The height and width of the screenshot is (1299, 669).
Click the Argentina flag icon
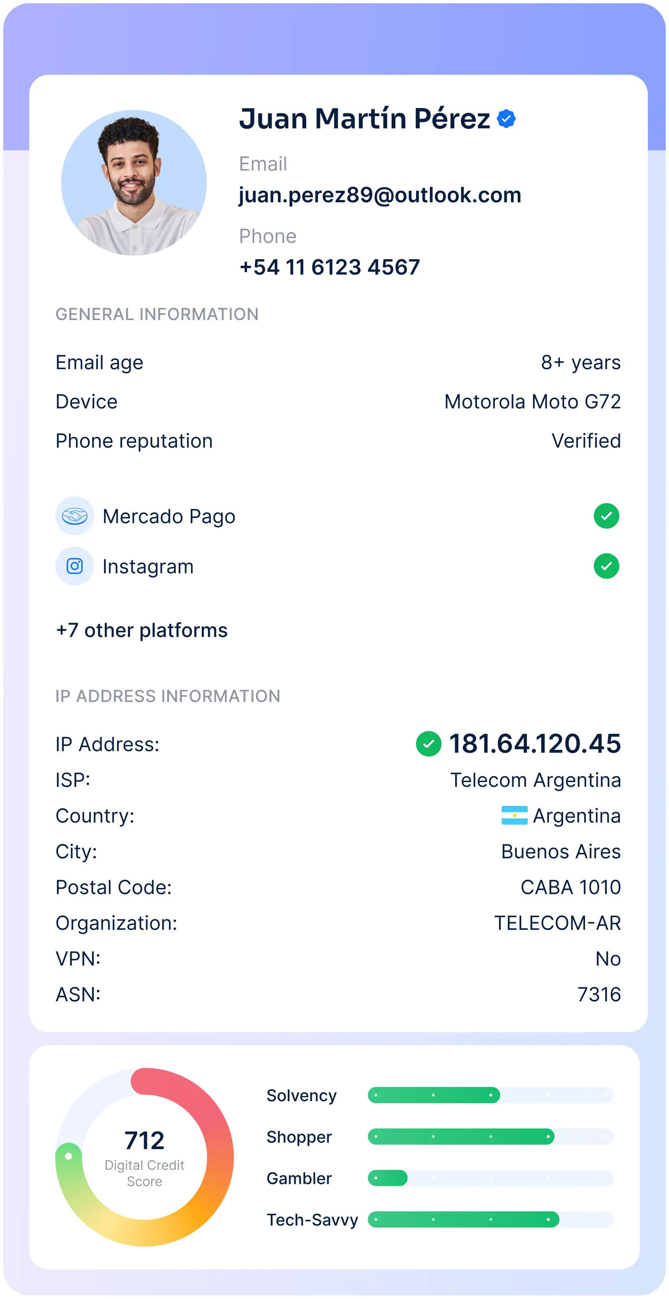[514, 815]
